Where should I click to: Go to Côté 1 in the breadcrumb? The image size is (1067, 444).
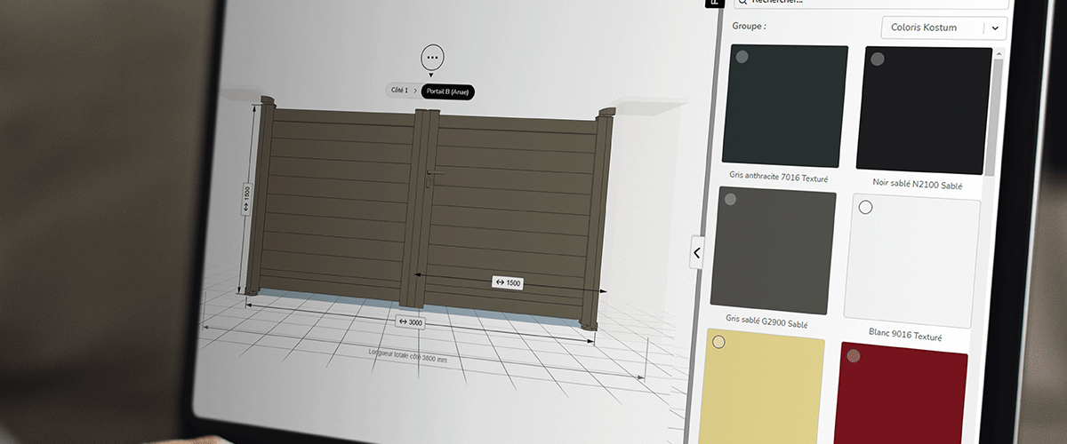tap(400, 91)
